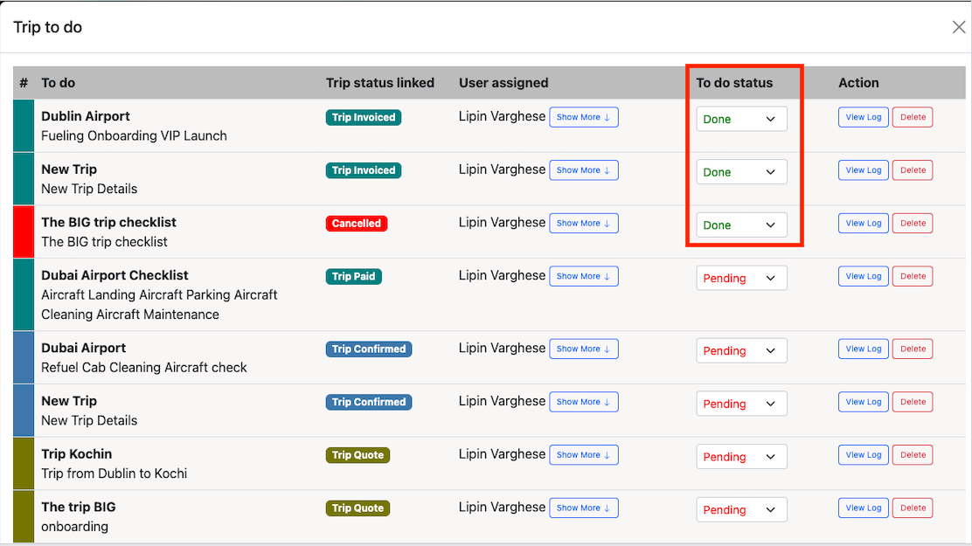Click the Trip Paid status badge
This screenshot has width=972, height=546.
353,276
